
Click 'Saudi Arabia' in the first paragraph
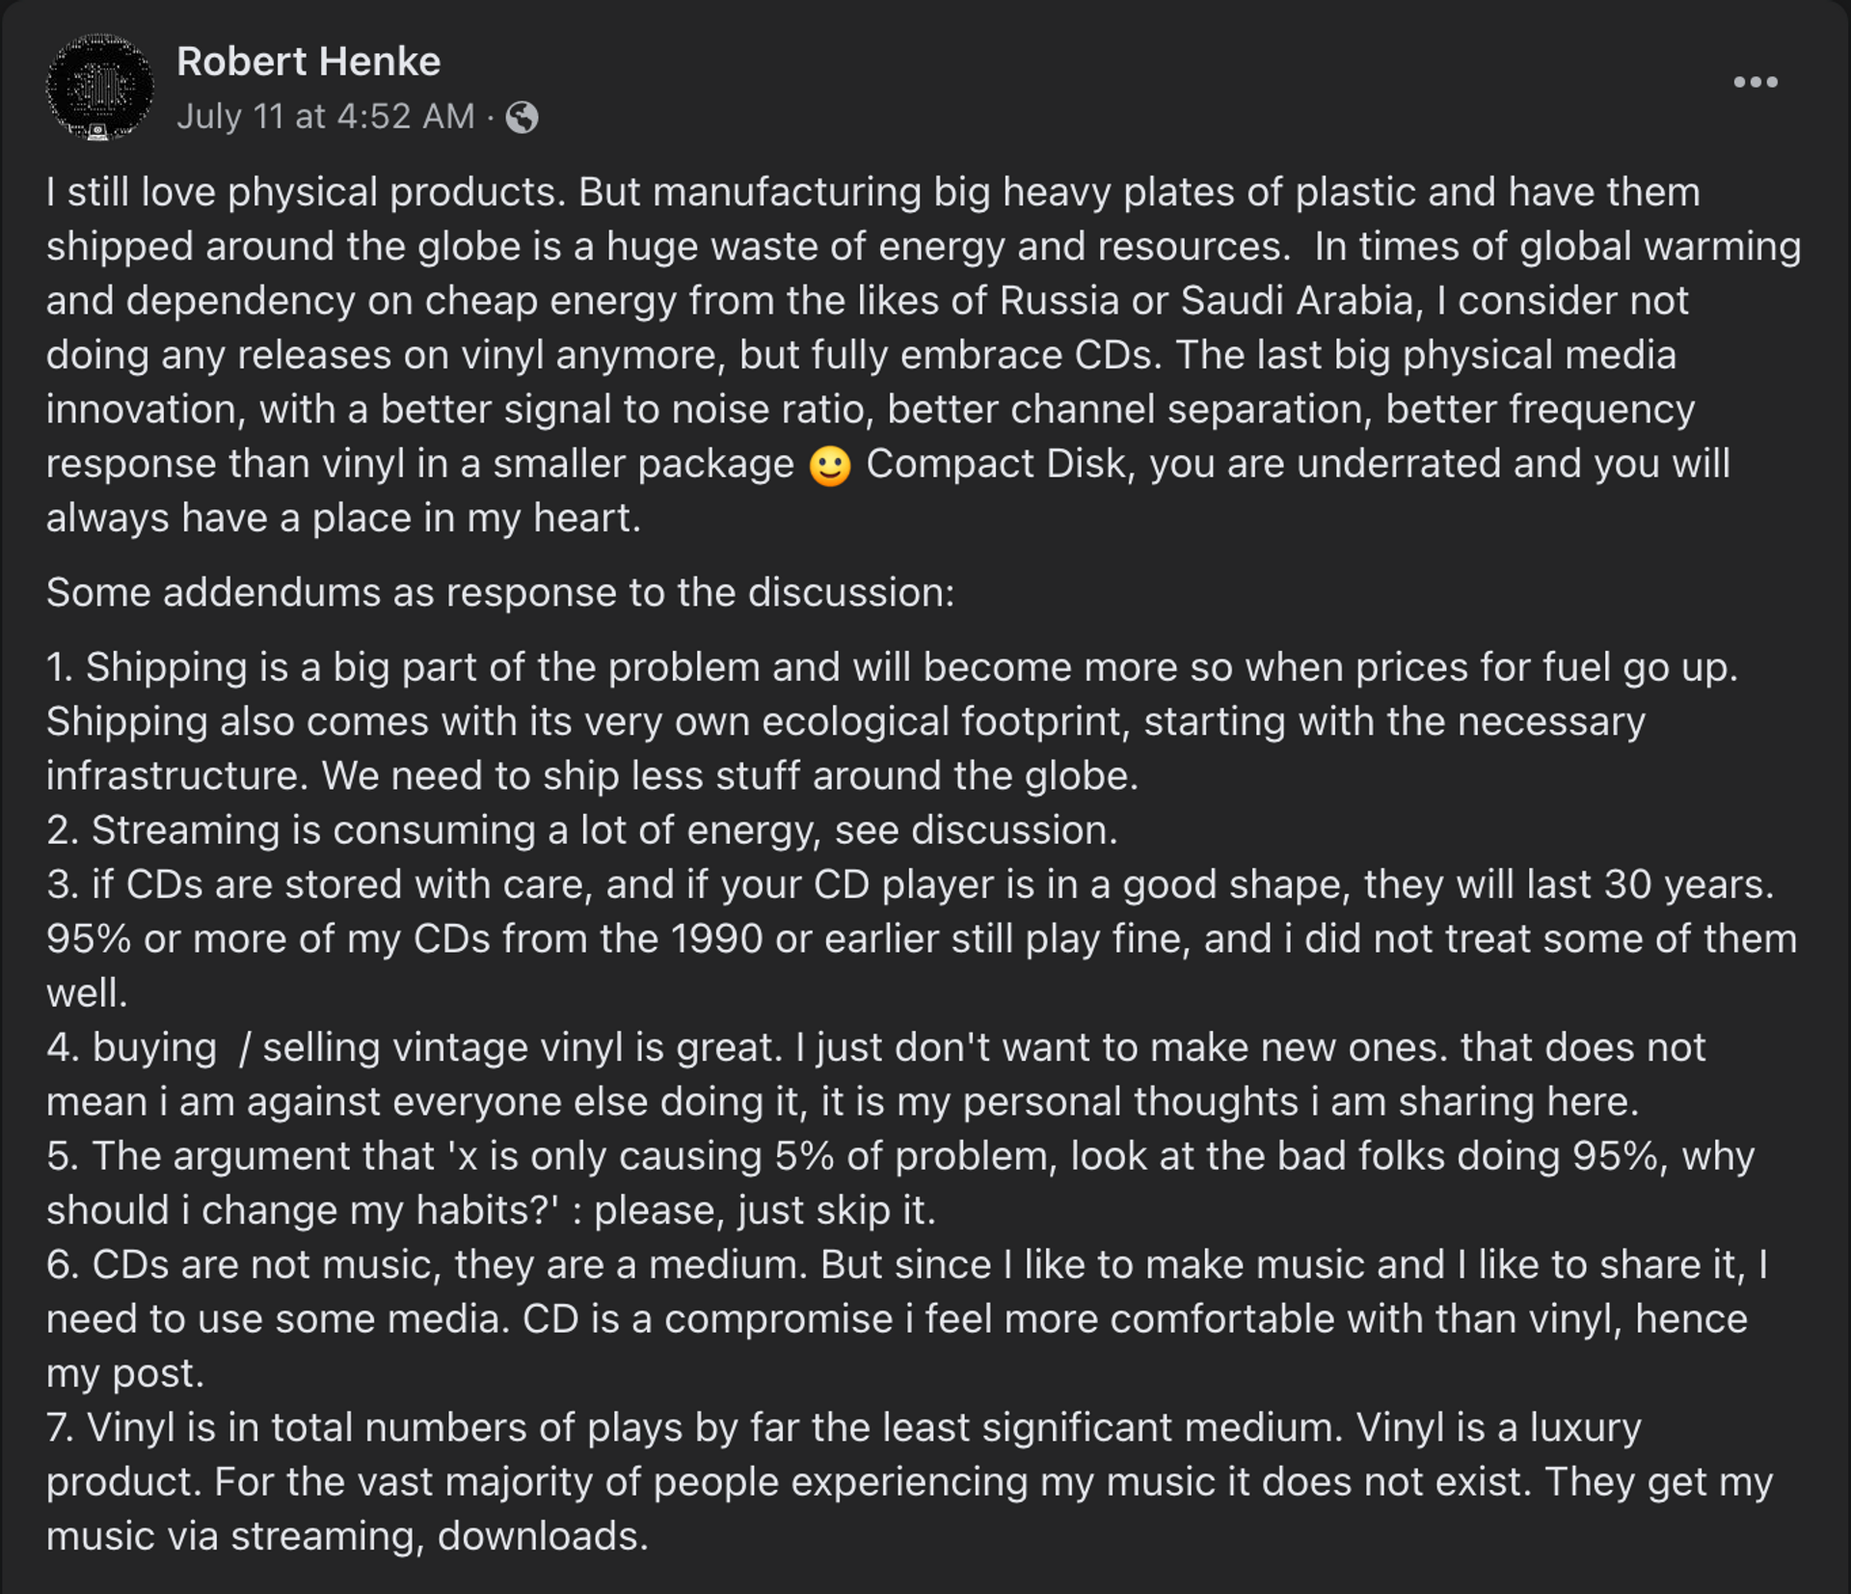pos(1297,301)
